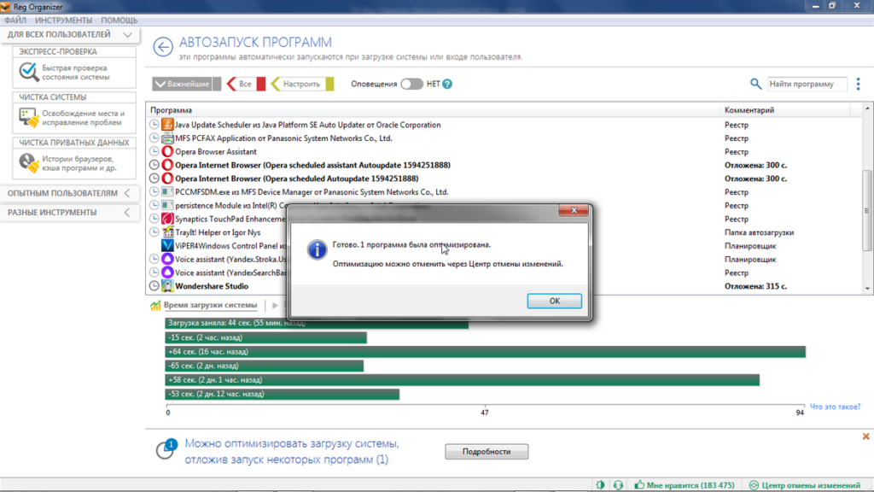This screenshot has width=874, height=492.
Task: Close the dialog with red X
Action: click(x=574, y=210)
